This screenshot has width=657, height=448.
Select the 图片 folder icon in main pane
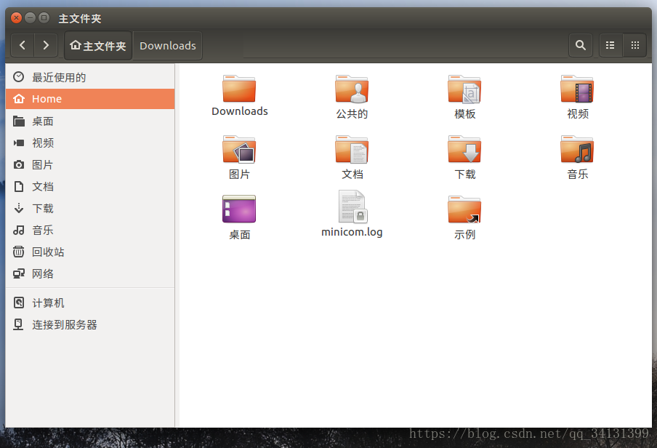(239, 149)
